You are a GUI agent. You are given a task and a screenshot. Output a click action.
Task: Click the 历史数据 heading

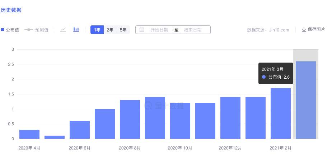[x=11, y=10]
